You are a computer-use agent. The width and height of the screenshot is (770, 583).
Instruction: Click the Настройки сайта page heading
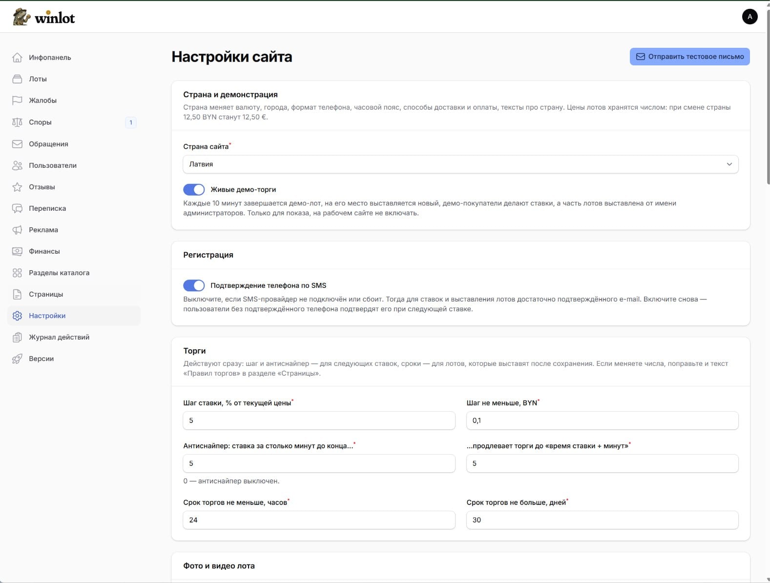[232, 57]
